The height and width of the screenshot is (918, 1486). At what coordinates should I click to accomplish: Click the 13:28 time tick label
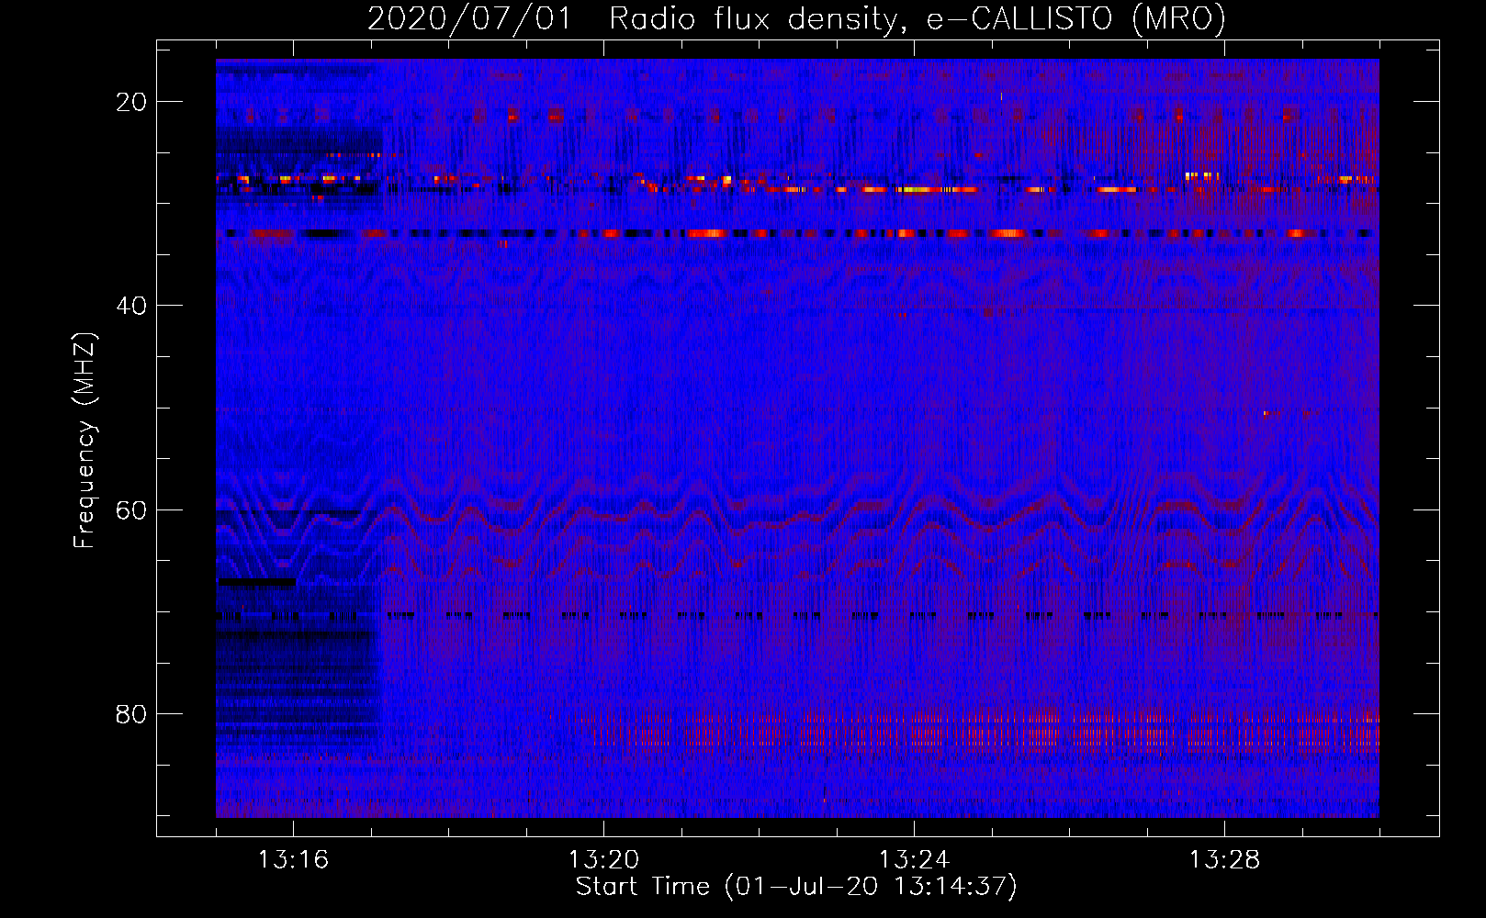coord(1224,860)
